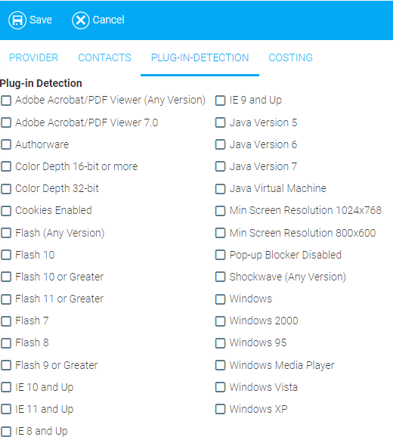Viewport: 393px width, 440px height.
Task: Check Min Screen Resolution 1024x768
Action: 220,210
